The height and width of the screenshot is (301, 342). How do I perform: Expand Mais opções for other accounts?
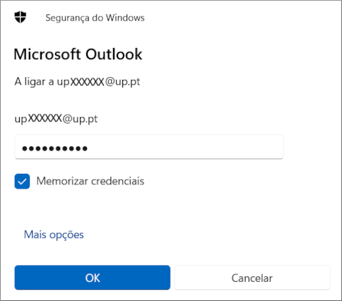click(54, 235)
